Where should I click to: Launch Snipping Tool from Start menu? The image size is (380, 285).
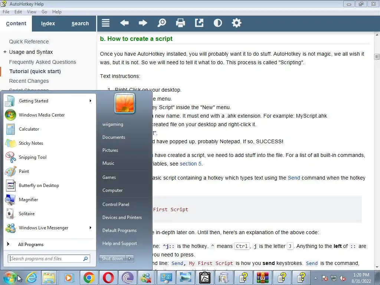(49, 157)
